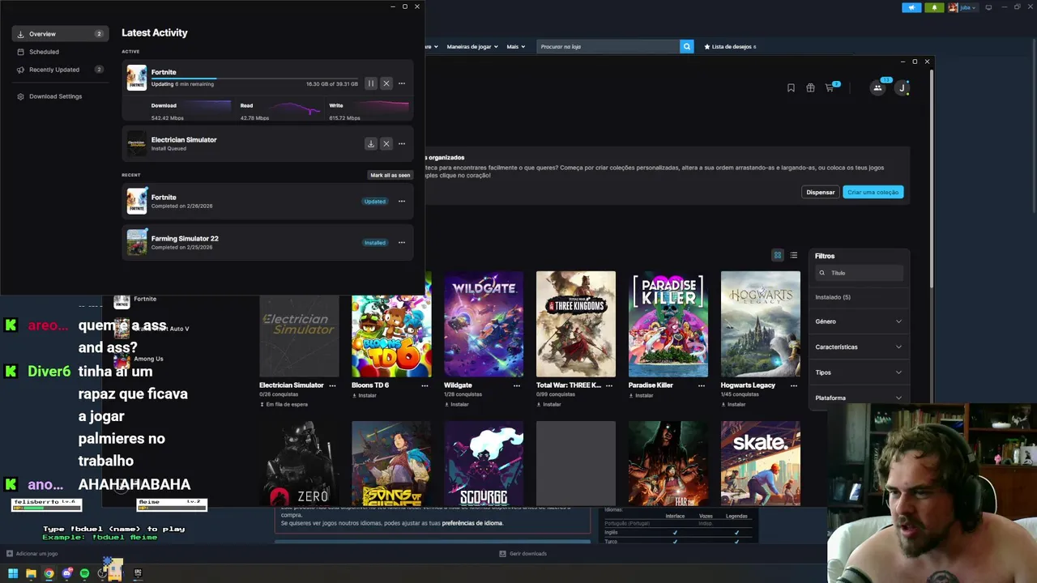Open options menu for updating Fortnite
The height and width of the screenshot is (583, 1037).
[401, 83]
